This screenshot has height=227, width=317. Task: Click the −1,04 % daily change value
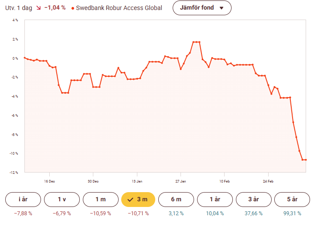(x=55, y=8)
